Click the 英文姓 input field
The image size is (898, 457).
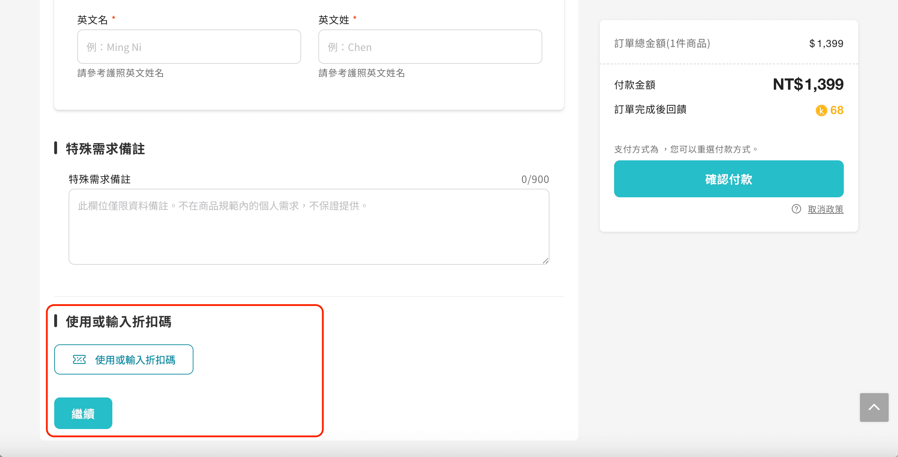[430, 46]
